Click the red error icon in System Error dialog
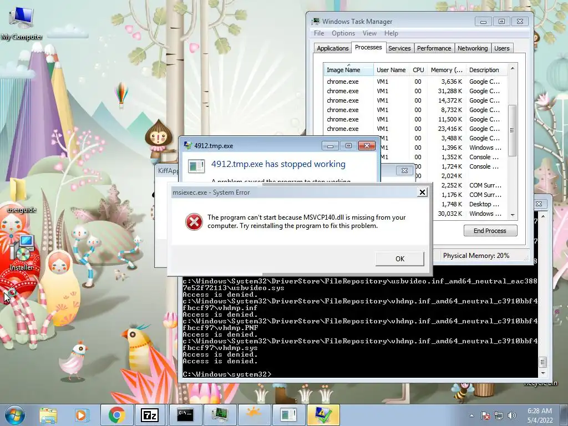 pyautogui.click(x=194, y=222)
